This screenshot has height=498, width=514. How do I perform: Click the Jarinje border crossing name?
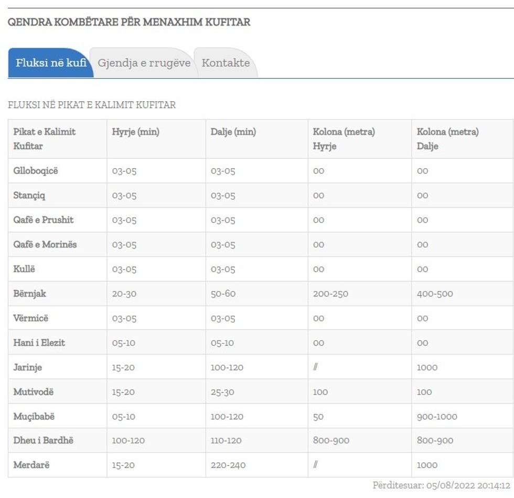(27, 367)
